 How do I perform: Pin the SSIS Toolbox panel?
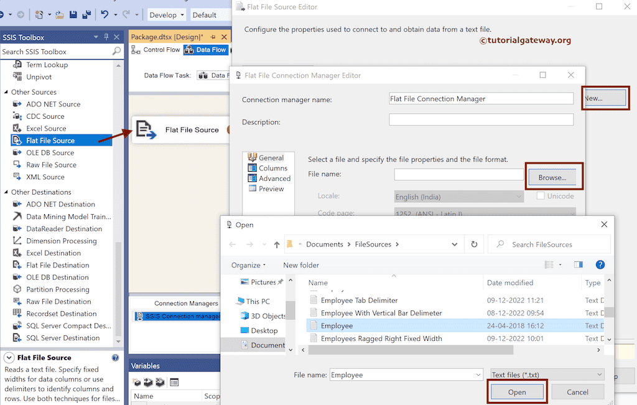(x=106, y=37)
